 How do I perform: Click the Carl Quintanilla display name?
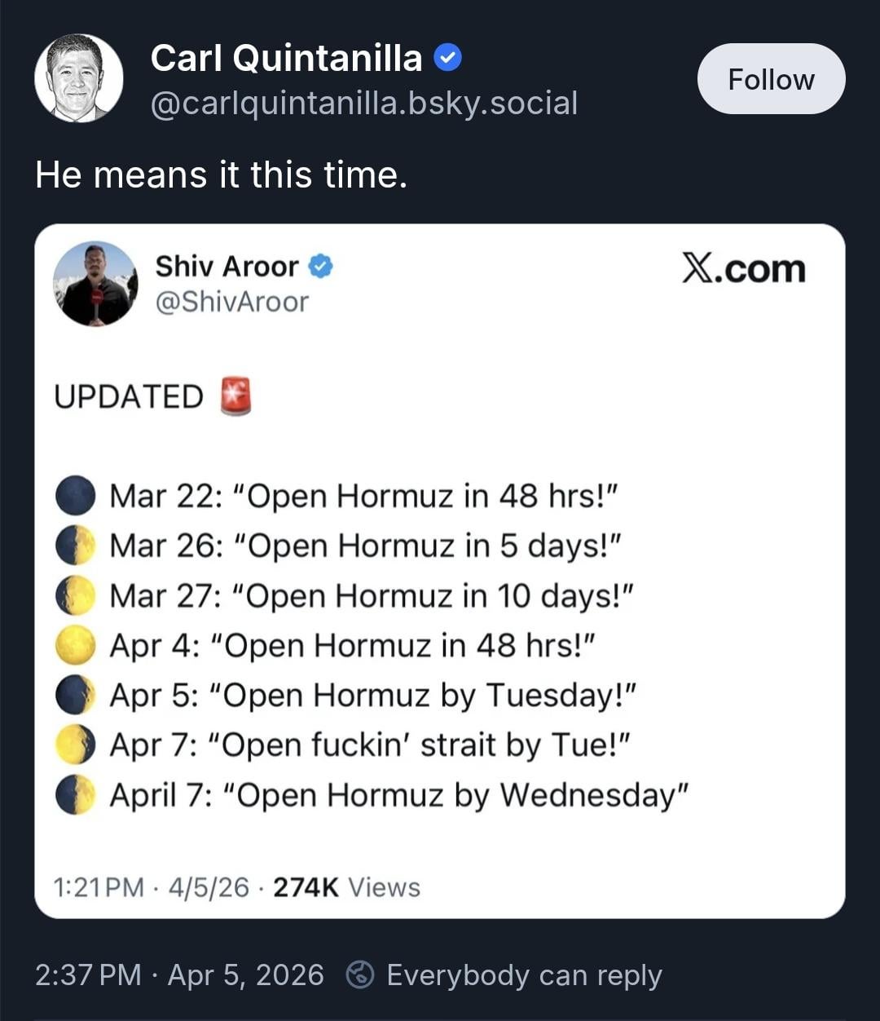point(286,59)
